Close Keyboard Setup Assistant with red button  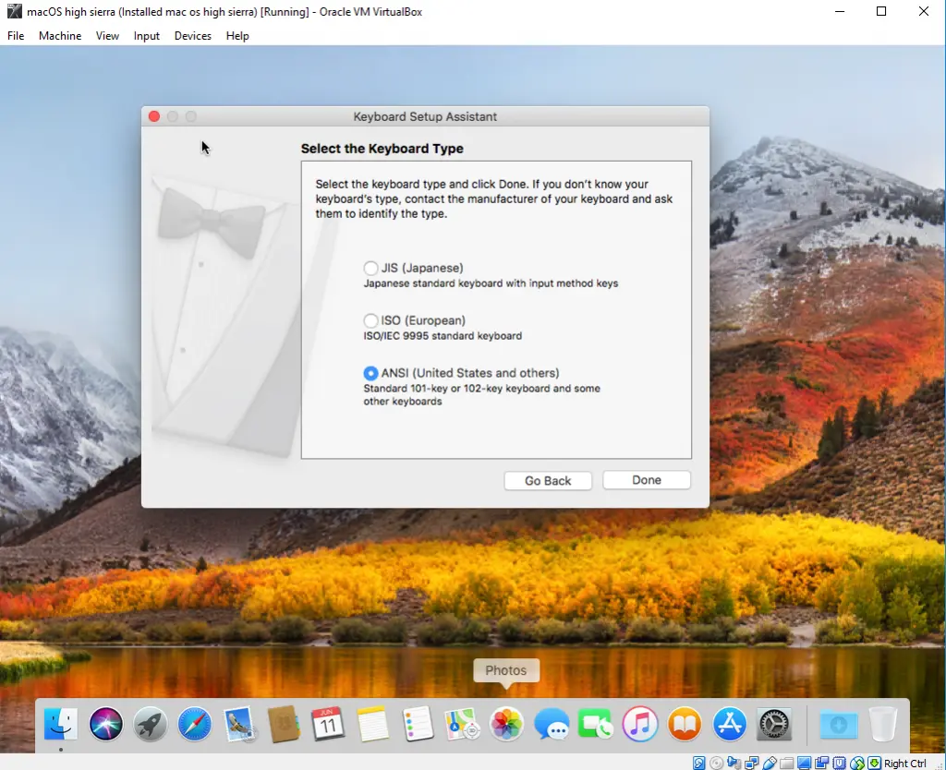[x=154, y=116]
